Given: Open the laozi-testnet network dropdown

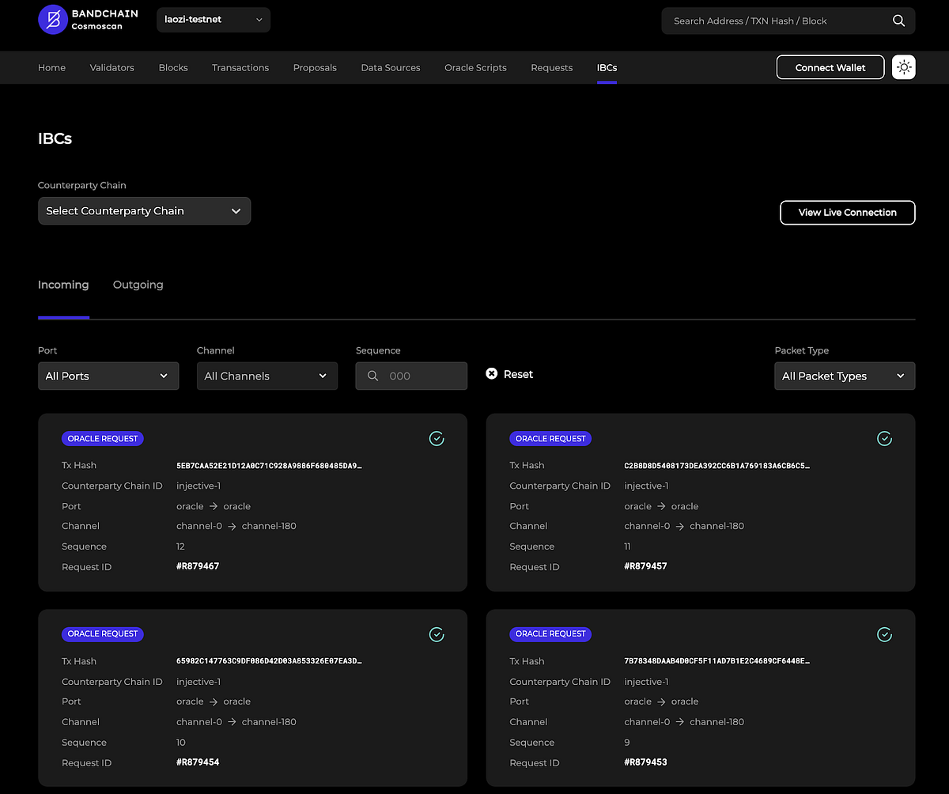Looking at the screenshot, I should point(214,20).
